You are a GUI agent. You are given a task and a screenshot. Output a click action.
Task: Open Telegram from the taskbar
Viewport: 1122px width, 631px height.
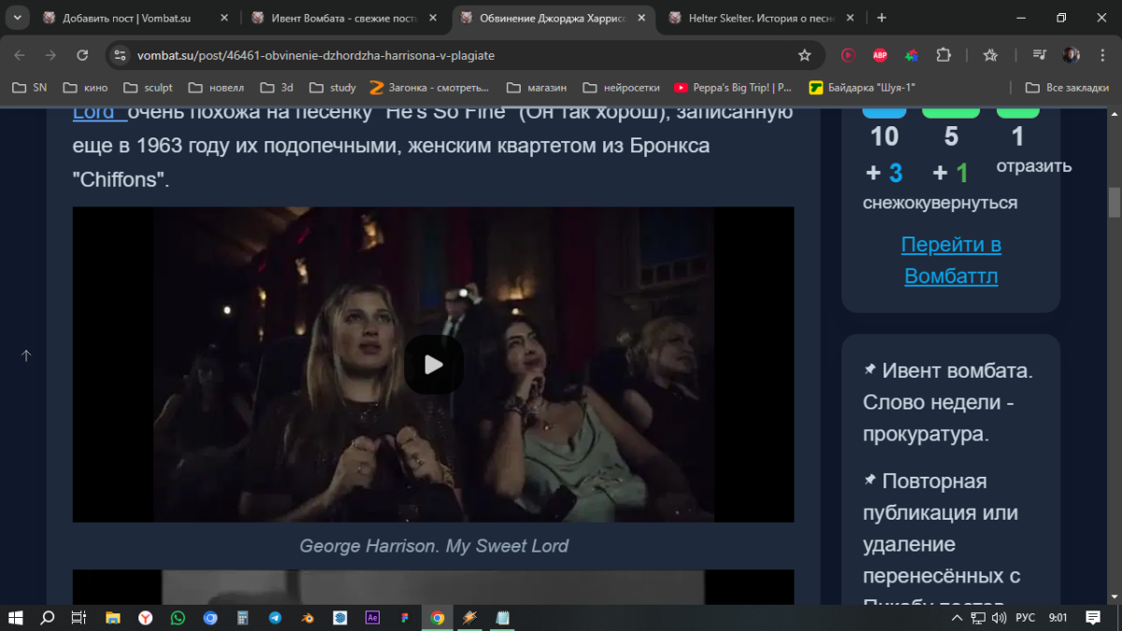click(275, 617)
